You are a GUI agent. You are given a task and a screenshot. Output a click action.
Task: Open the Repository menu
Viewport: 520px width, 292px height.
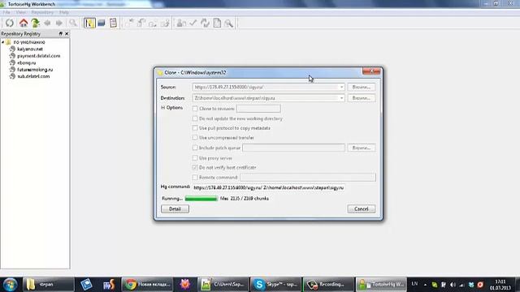42,12
